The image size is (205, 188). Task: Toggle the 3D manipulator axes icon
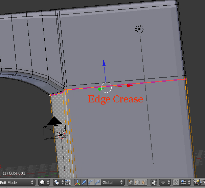[77, 182]
